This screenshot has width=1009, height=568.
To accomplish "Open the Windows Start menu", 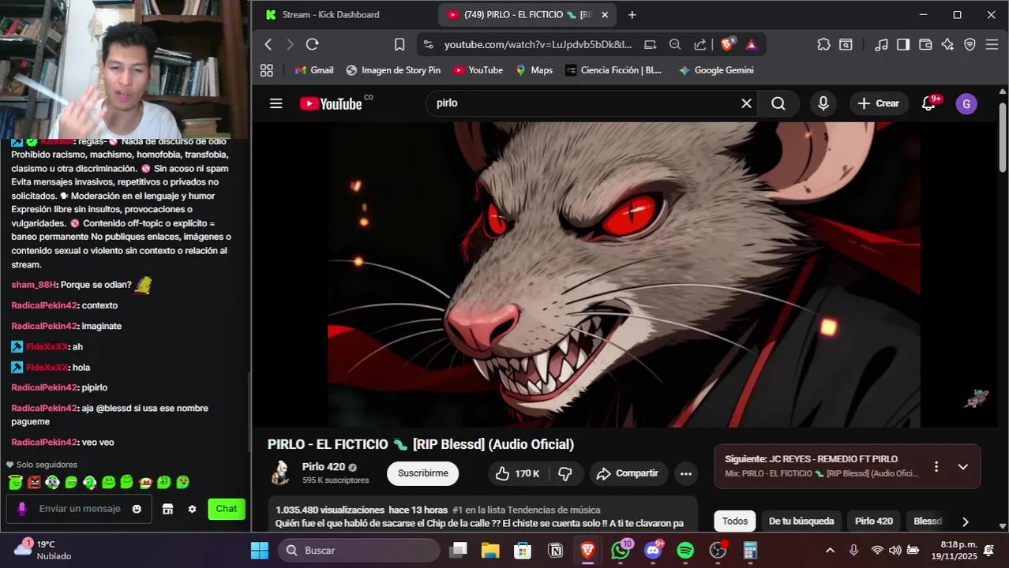I will click(x=260, y=550).
